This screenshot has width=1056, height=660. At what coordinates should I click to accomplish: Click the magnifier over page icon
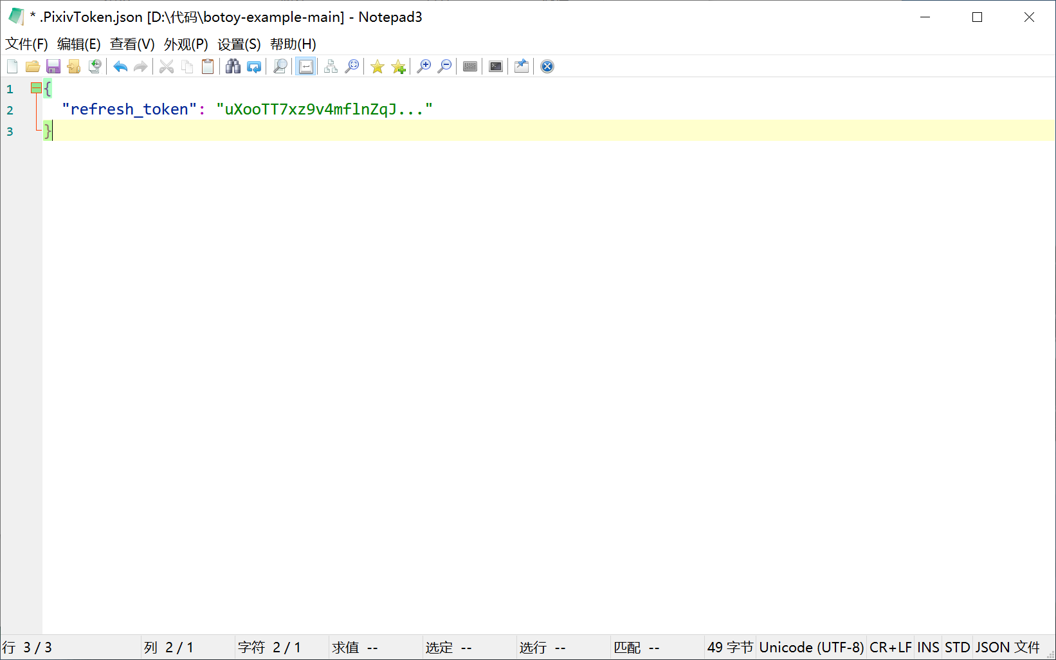(x=280, y=66)
